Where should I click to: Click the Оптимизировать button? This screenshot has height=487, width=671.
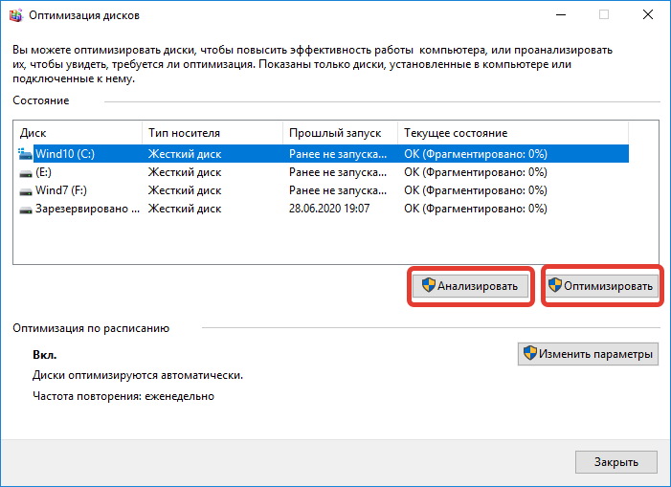[602, 286]
